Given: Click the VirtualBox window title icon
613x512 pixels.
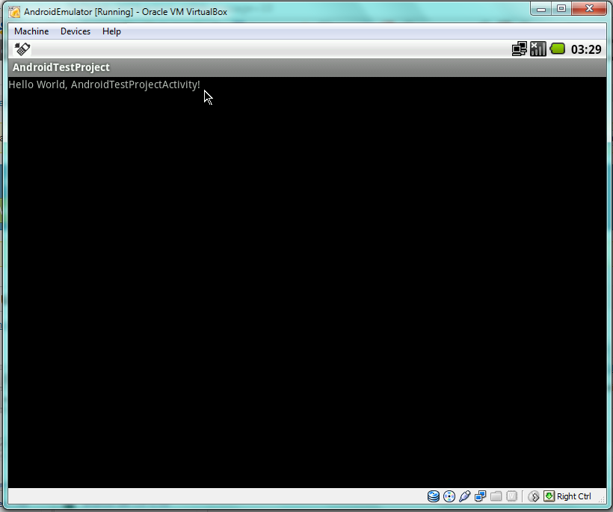Looking at the screenshot, I should [x=14, y=12].
